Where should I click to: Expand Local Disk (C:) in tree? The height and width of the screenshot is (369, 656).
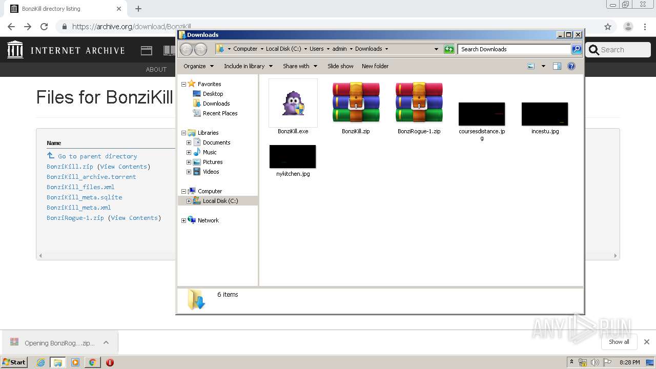189,201
